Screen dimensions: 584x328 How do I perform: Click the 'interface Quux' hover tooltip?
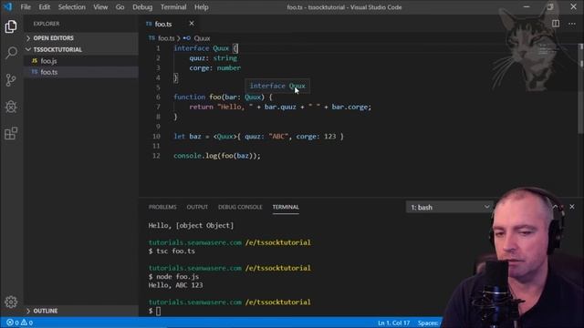pos(277,86)
